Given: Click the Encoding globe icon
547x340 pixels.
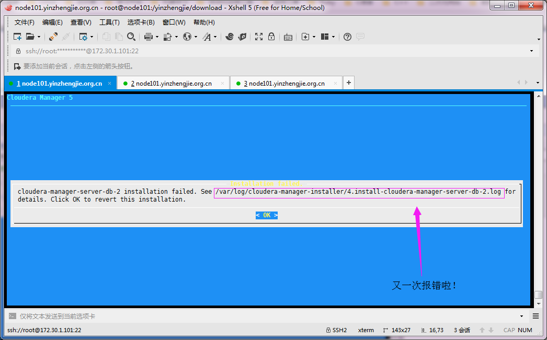Looking at the screenshot, I should [187, 37].
